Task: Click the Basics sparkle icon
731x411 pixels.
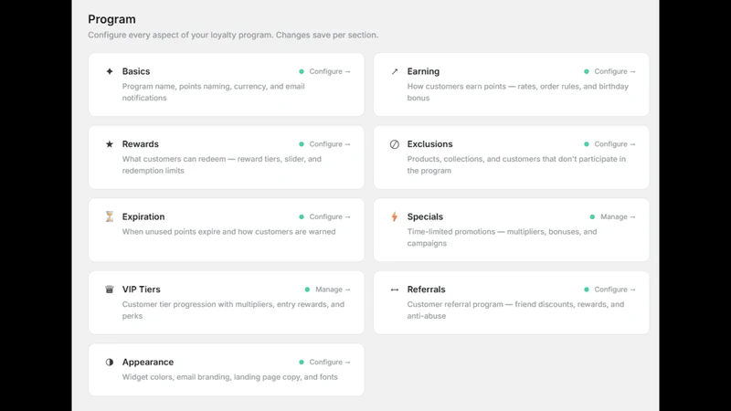Action: [110, 71]
